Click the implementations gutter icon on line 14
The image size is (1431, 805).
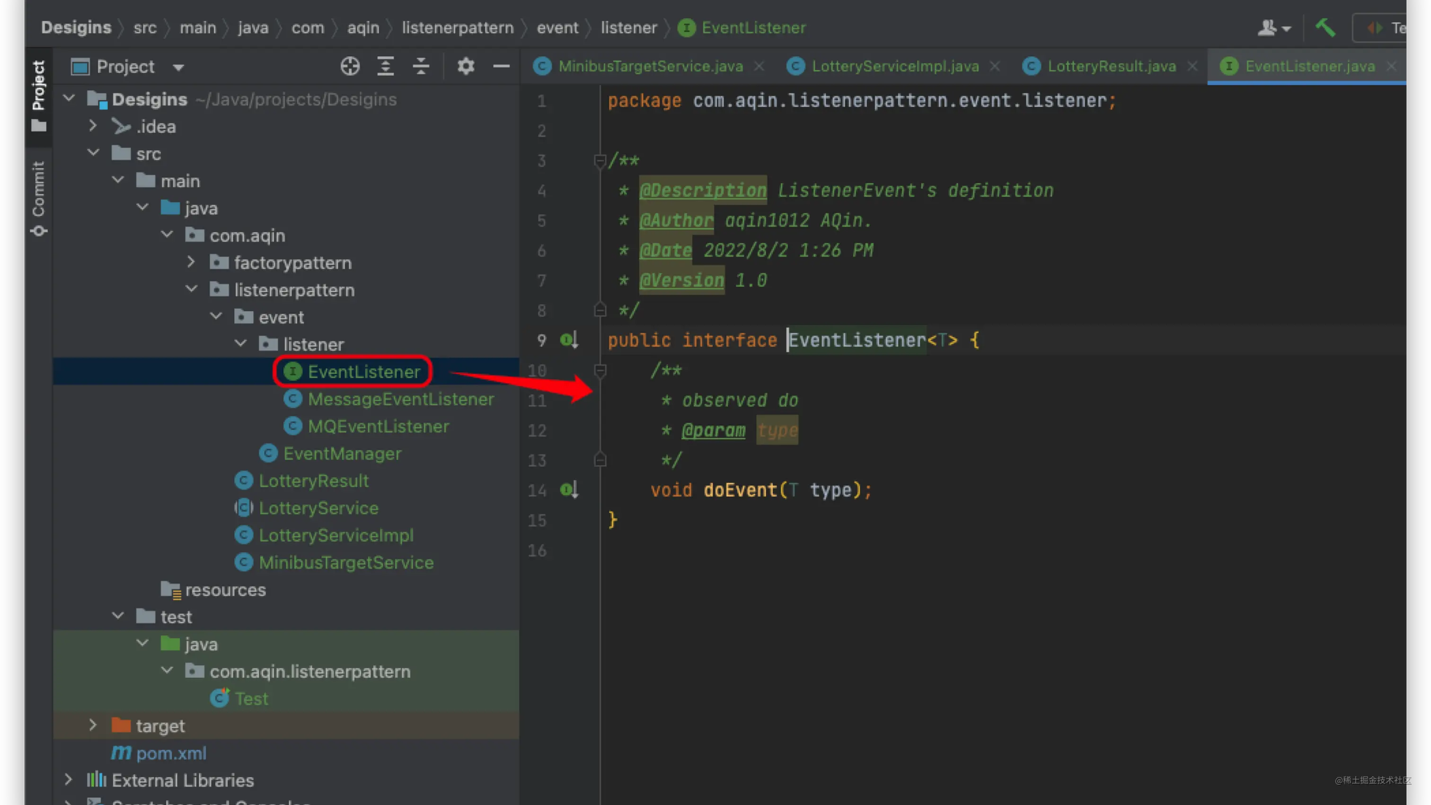569,490
